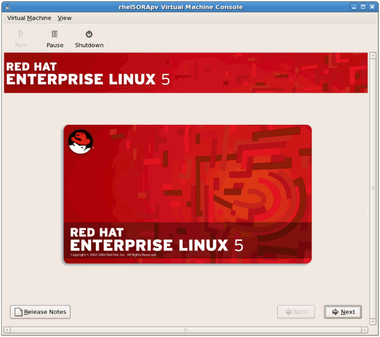Click the horizontal scrollbar handle
This screenshot has height=337, width=380.
tap(186, 329)
